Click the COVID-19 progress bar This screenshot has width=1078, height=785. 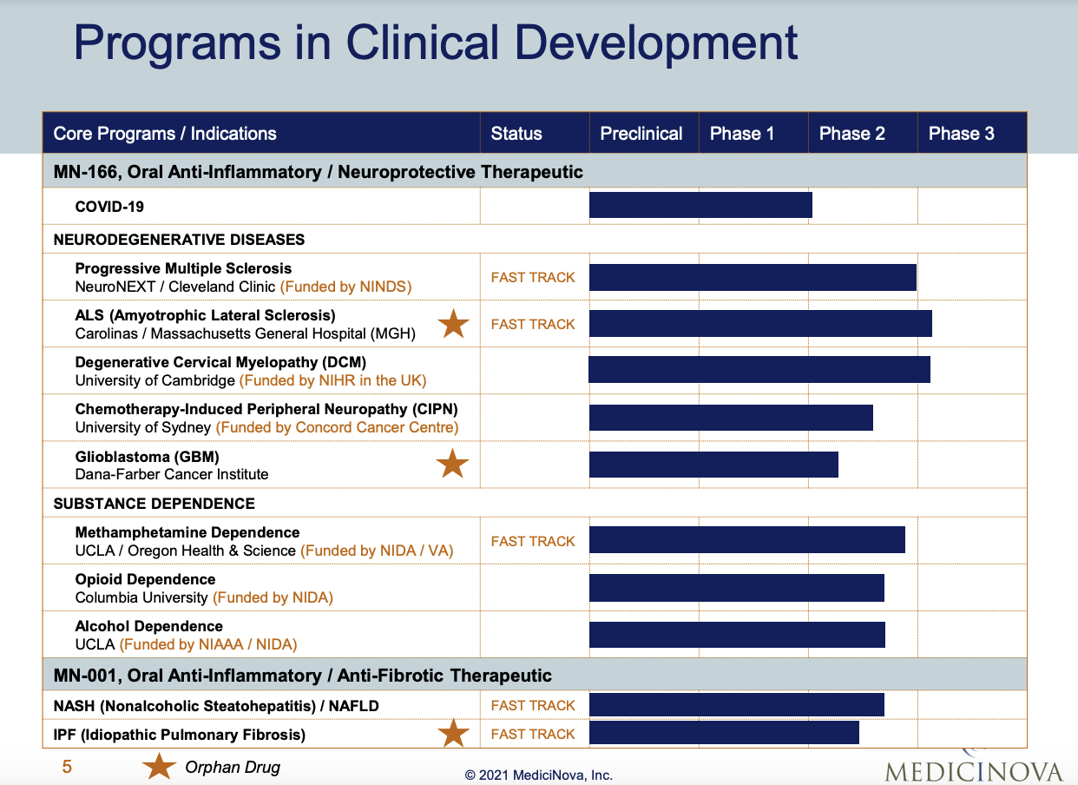700,205
